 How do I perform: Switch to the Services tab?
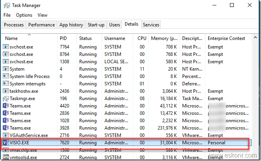click(151, 25)
